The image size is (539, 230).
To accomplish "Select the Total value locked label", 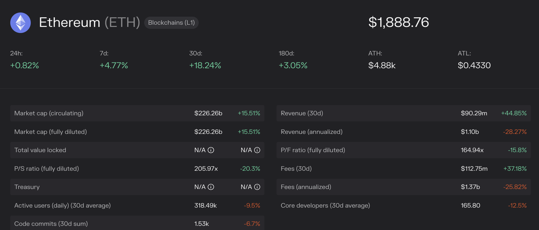I will click(x=40, y=150).
